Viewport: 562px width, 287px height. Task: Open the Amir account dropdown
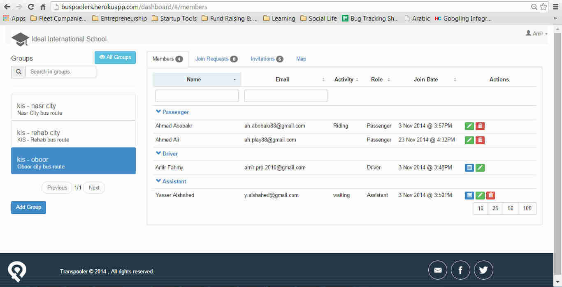pyautogui.click(x=536, y=33)
